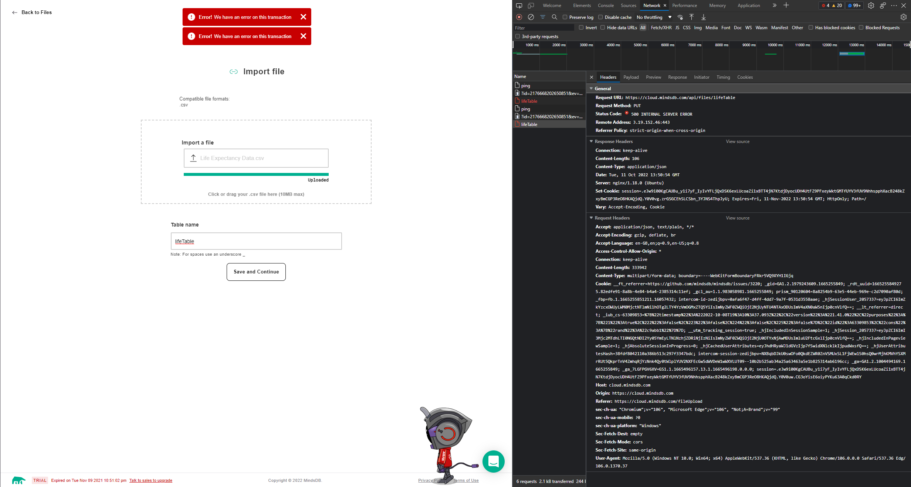The image size is (911, 487).
Task: Export network log as HAR file
Action: coord(704,17)
